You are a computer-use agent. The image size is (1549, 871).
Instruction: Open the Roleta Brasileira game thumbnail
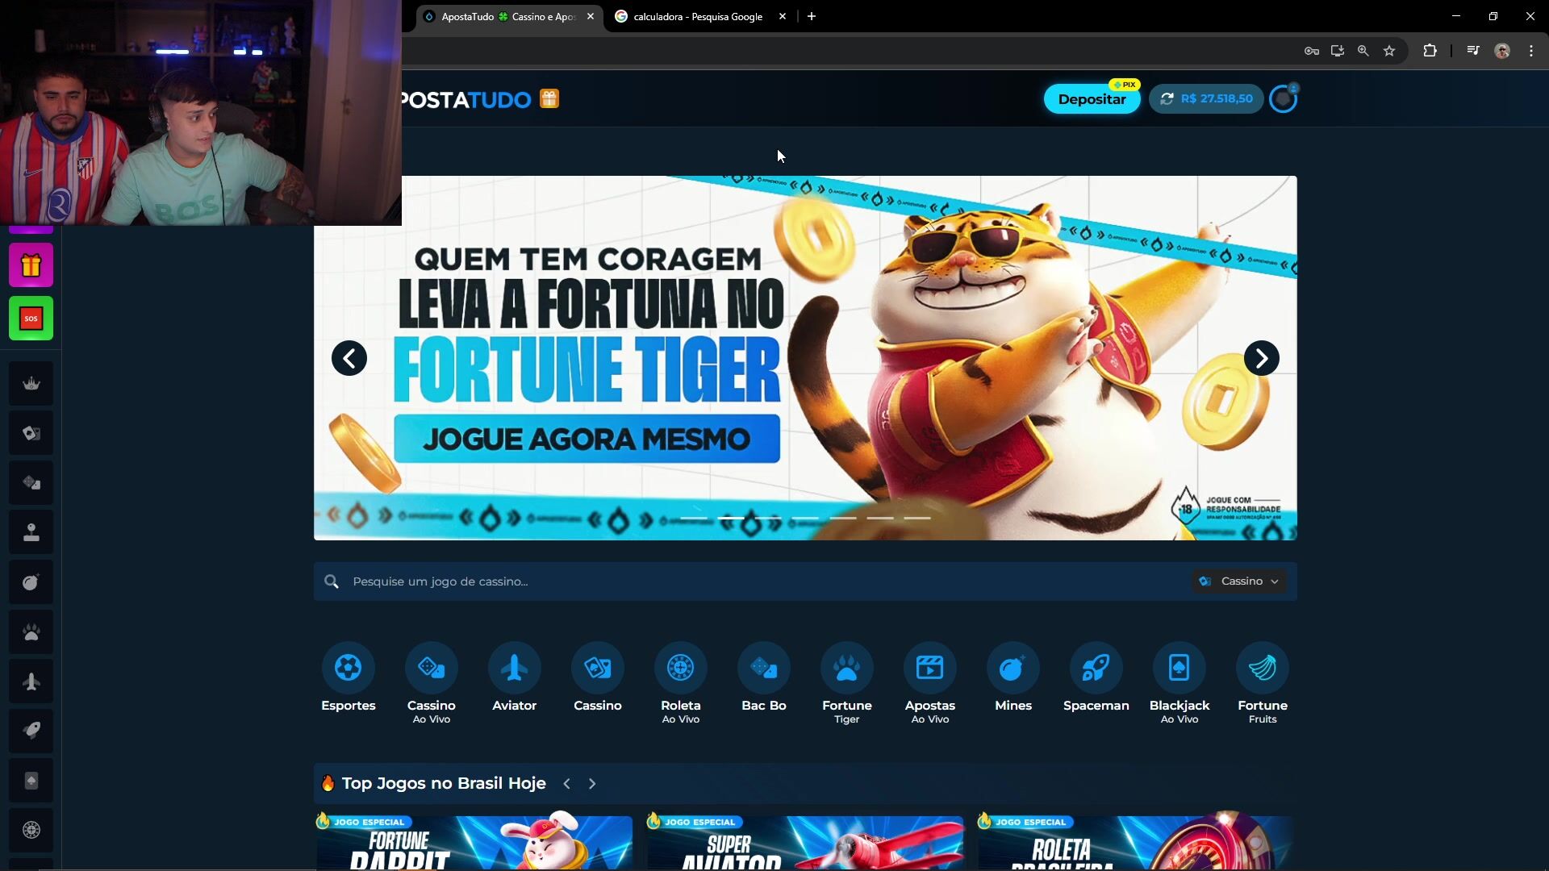1136,841
